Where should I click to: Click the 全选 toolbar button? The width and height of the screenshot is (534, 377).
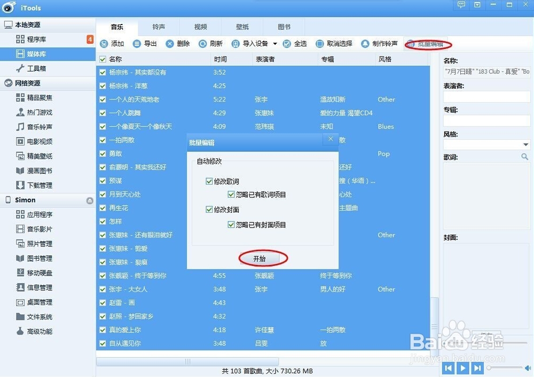click(x=295, y=44)
